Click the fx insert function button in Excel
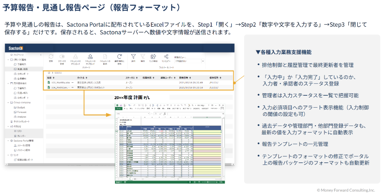 [x=165, y=114]
